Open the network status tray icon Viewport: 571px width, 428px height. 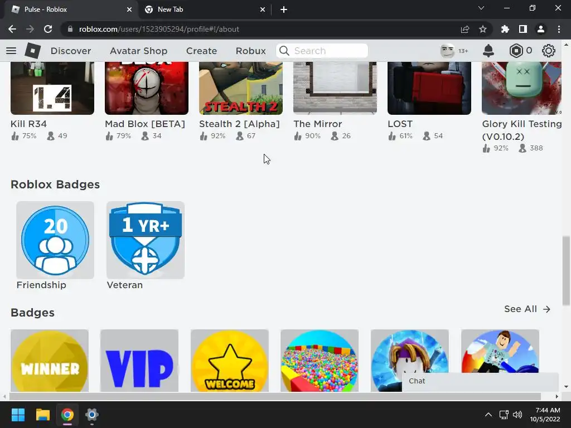[504, 415]
